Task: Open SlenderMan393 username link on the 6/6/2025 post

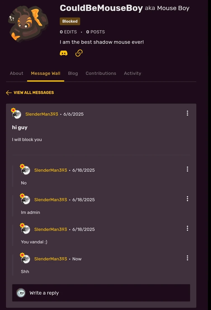Action: [x=42, y=114]
